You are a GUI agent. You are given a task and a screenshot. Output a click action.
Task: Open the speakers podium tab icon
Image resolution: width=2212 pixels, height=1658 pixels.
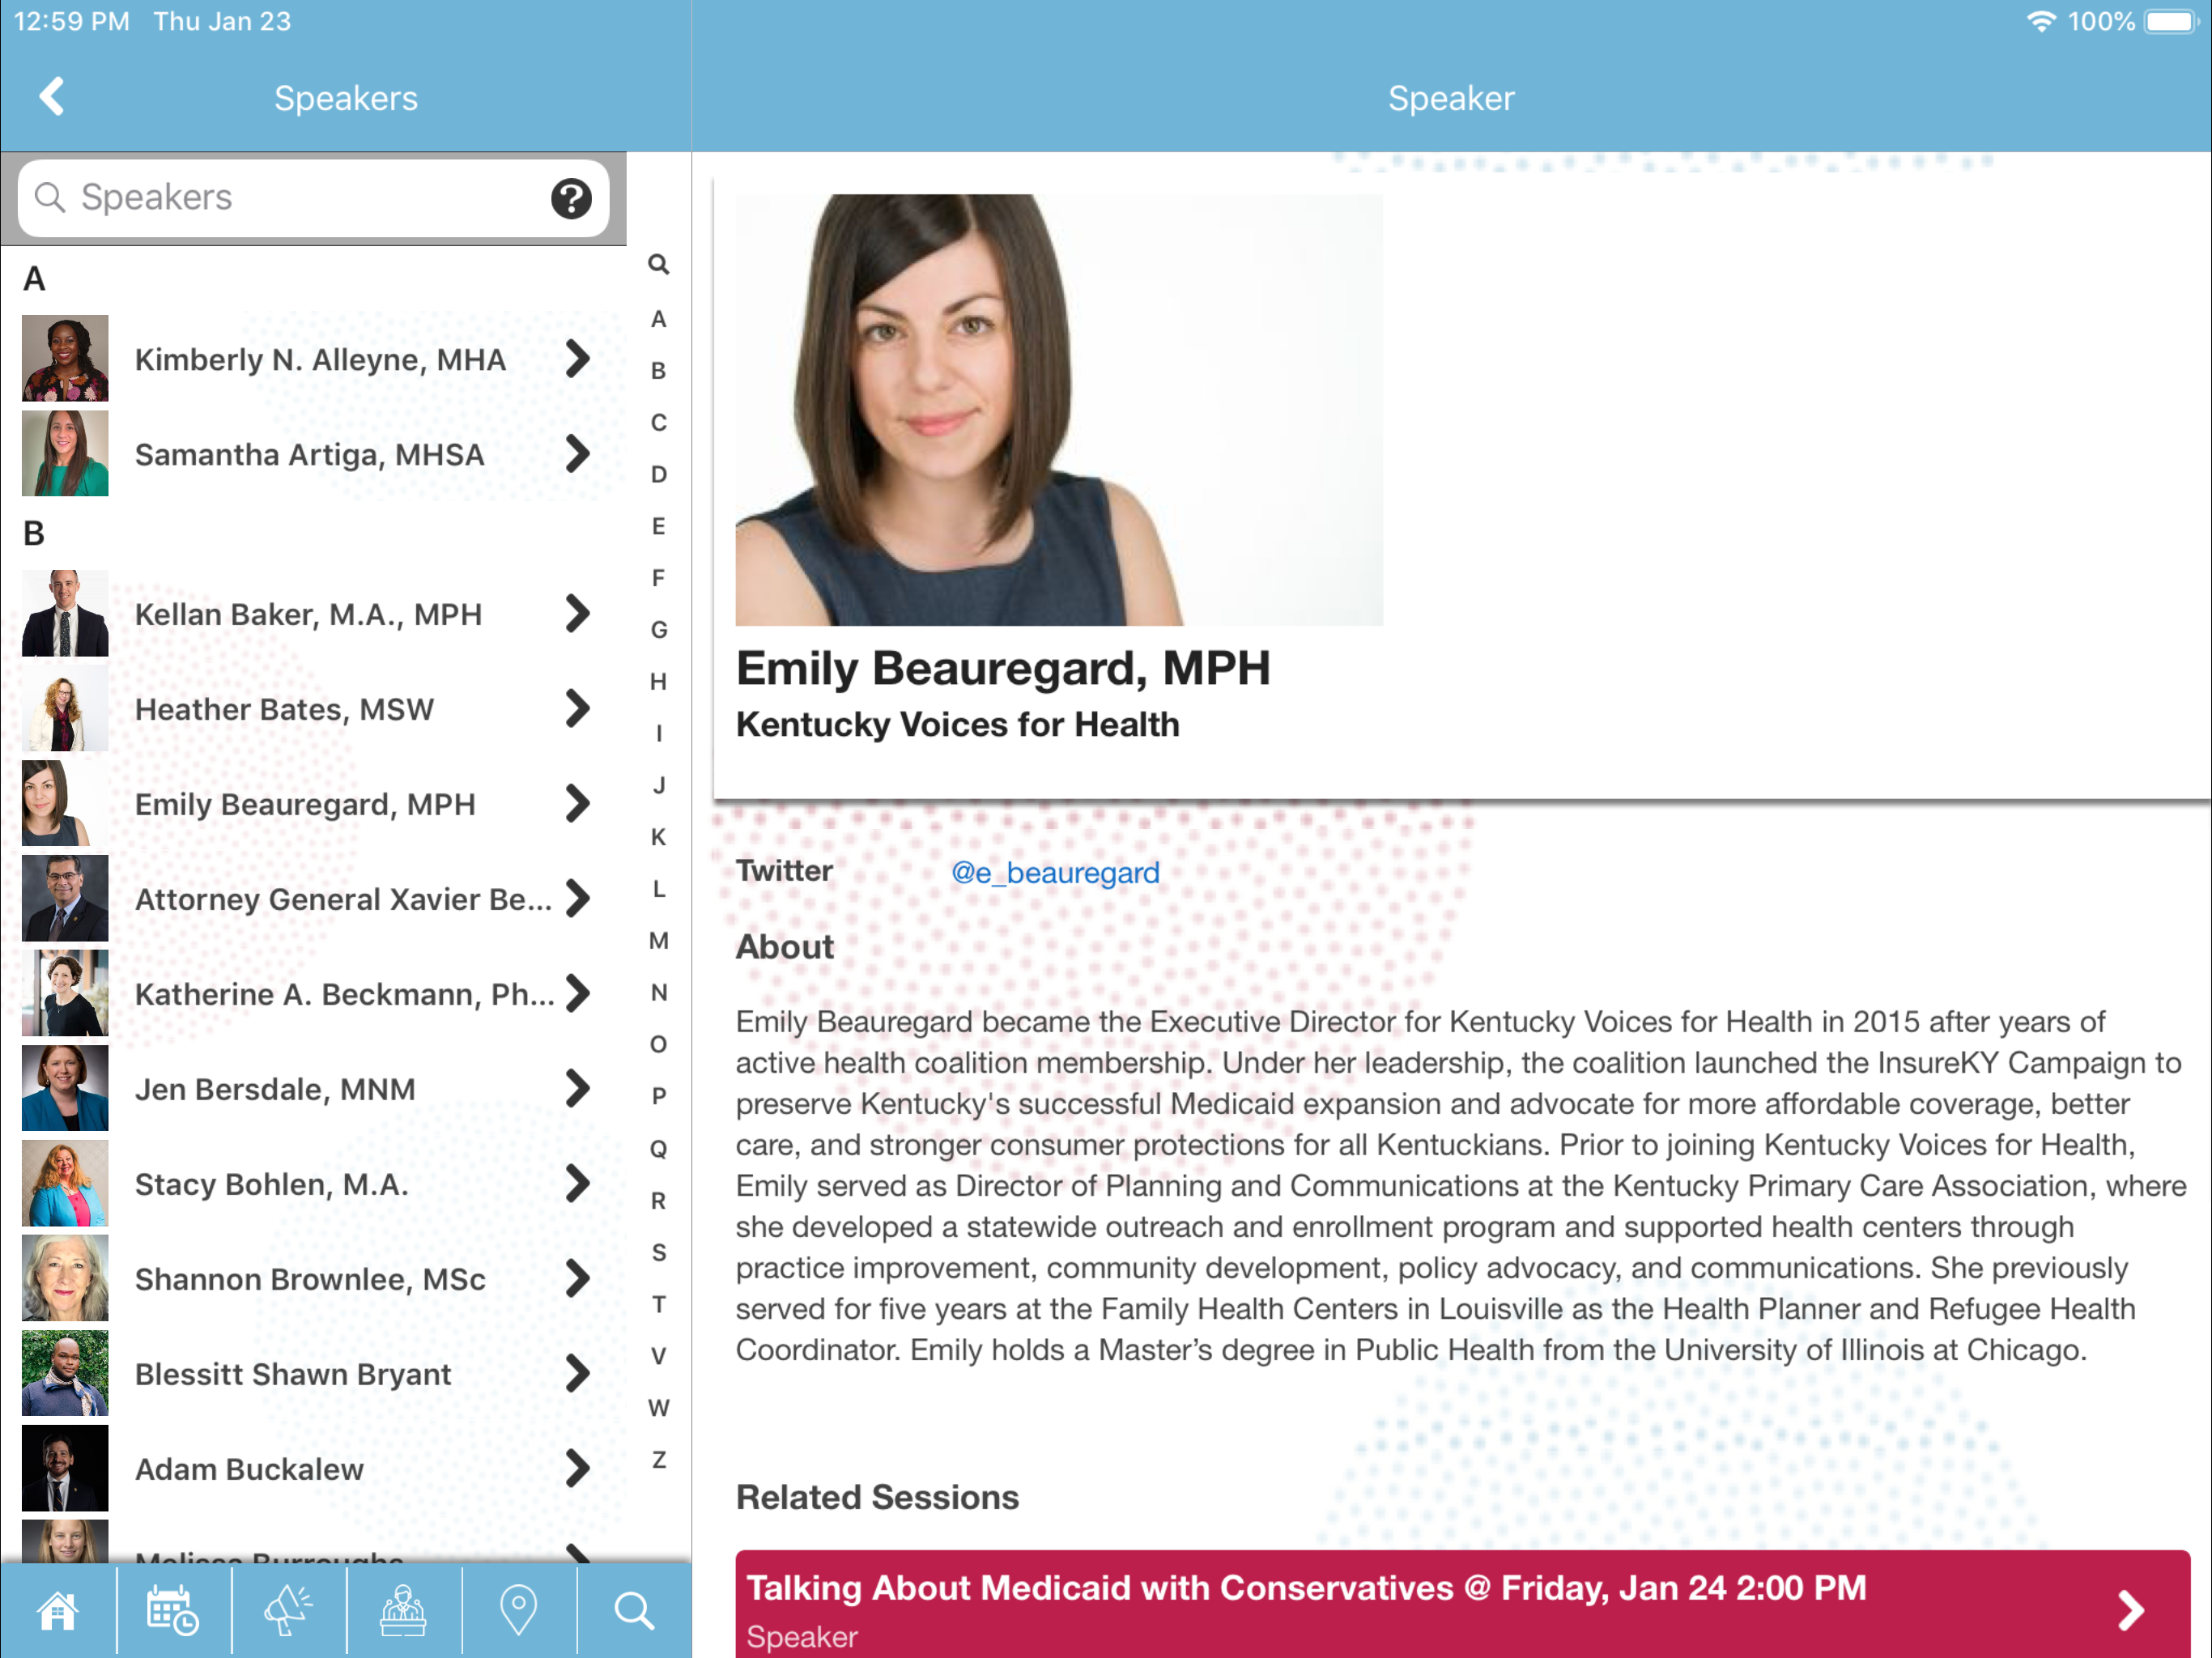coord(403,1611)
